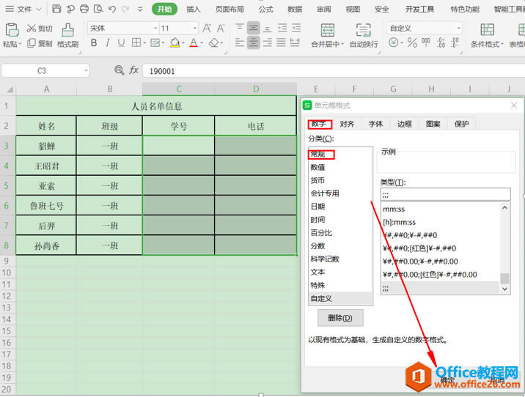
Task: Open the 插入 ribbon tab
Action: pyautogui.click(x=193, y=10)
